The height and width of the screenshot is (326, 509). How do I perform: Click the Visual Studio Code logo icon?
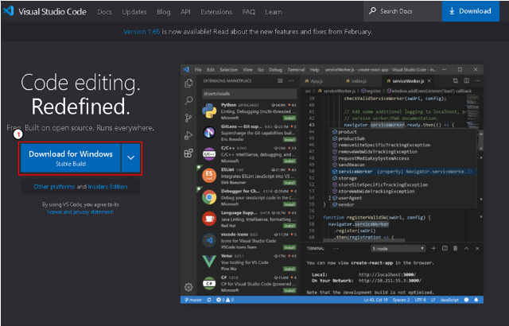pyautogui.click(x=9, y=11)
